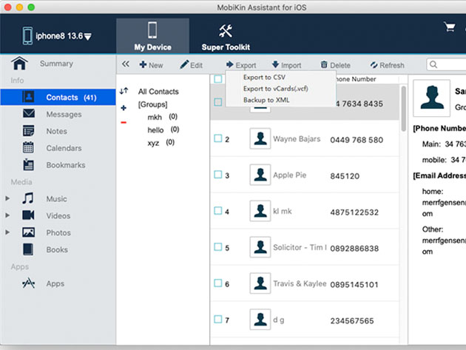Select All Contacts list
Viewport: 466px width, 350px height.
tap(158, 92)
